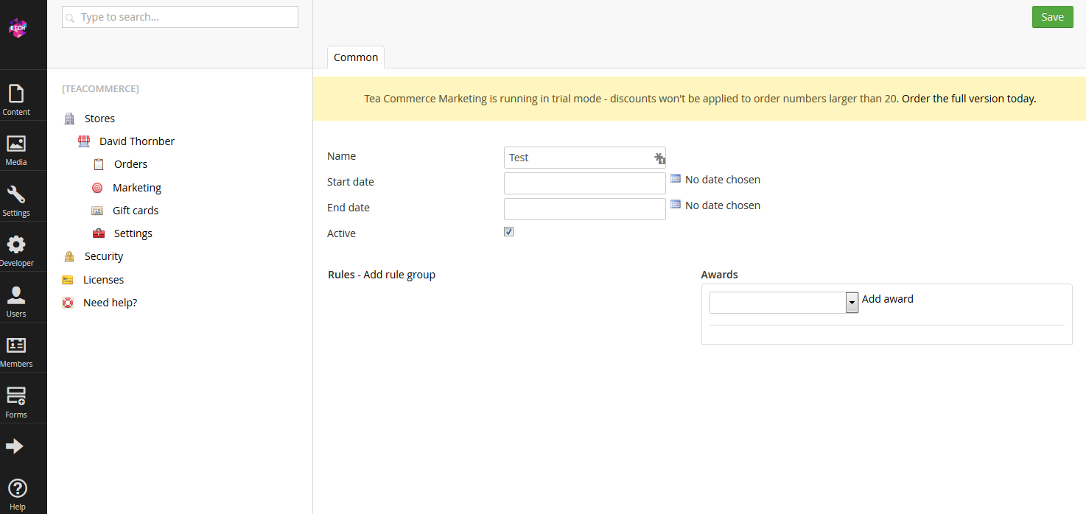Image resolution: width=1086 pixels, height=514 pixels.
Task: Click the Start date input field
Action: [x=585, y=183]
